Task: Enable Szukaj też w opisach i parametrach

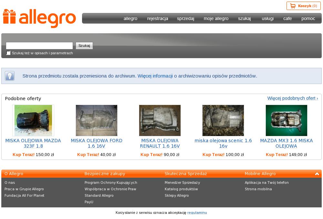Action: pyautogui.click(x=8, y=53)
